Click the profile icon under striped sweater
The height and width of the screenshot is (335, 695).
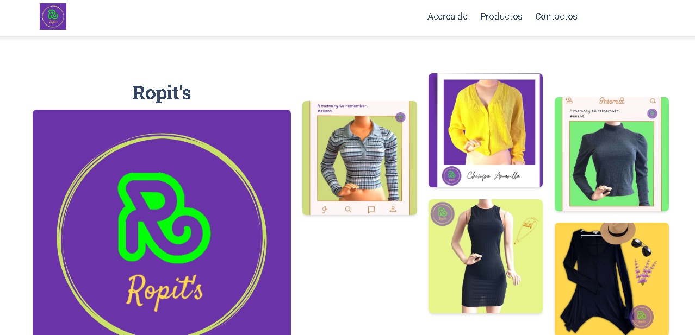393,209
